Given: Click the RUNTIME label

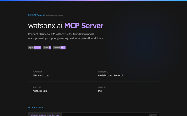Looking at the screenshot, I should click(x=37, y=87).
